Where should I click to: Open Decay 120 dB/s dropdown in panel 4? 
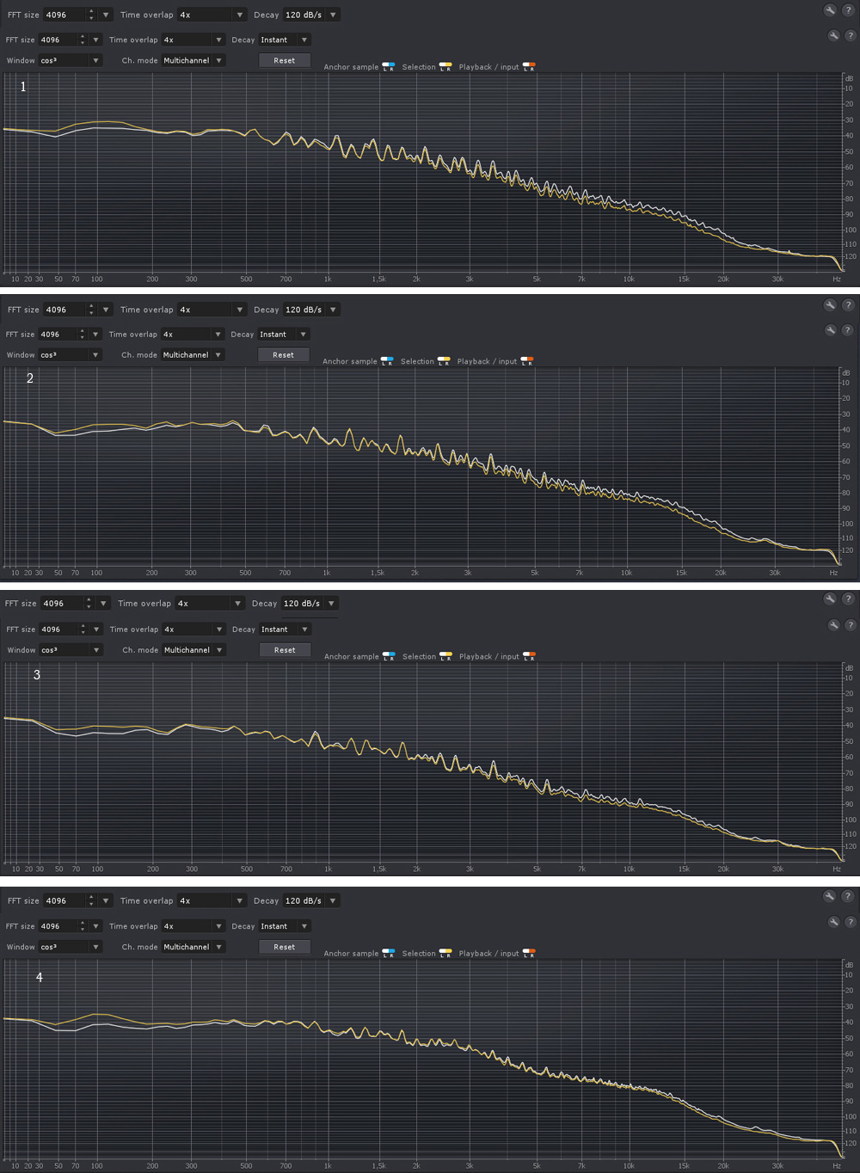[311, 900]
